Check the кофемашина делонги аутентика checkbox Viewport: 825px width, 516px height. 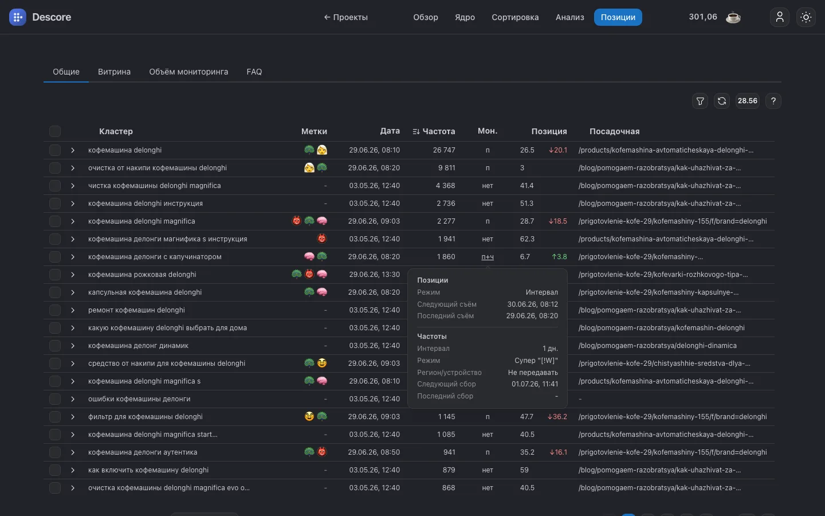point(55,452)
